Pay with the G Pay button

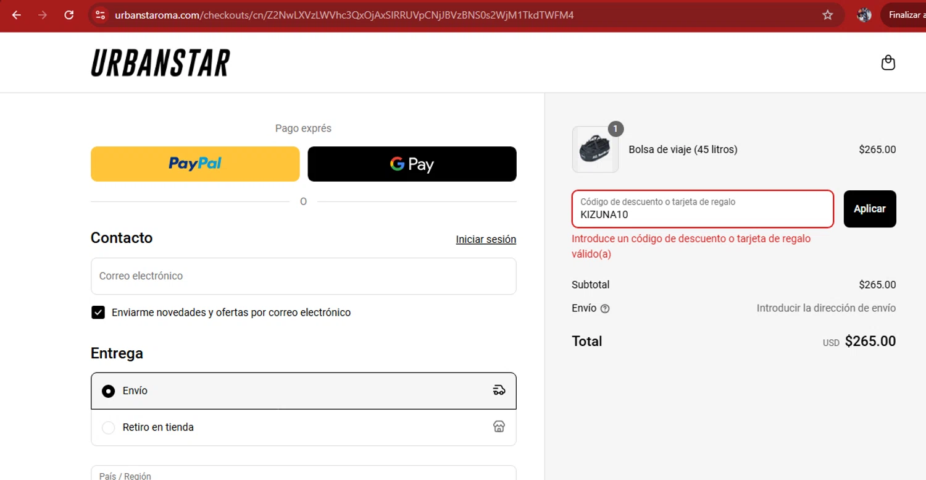pos(412,164)
